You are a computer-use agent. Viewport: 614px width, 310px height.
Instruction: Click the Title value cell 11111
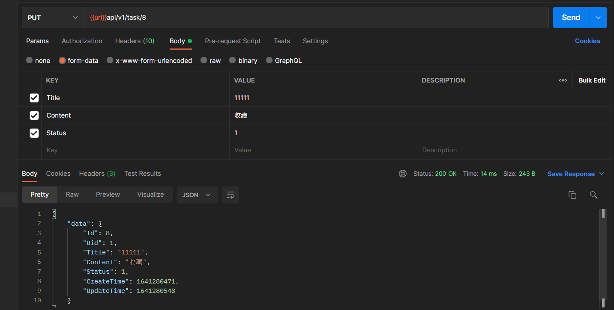(323, 98)
